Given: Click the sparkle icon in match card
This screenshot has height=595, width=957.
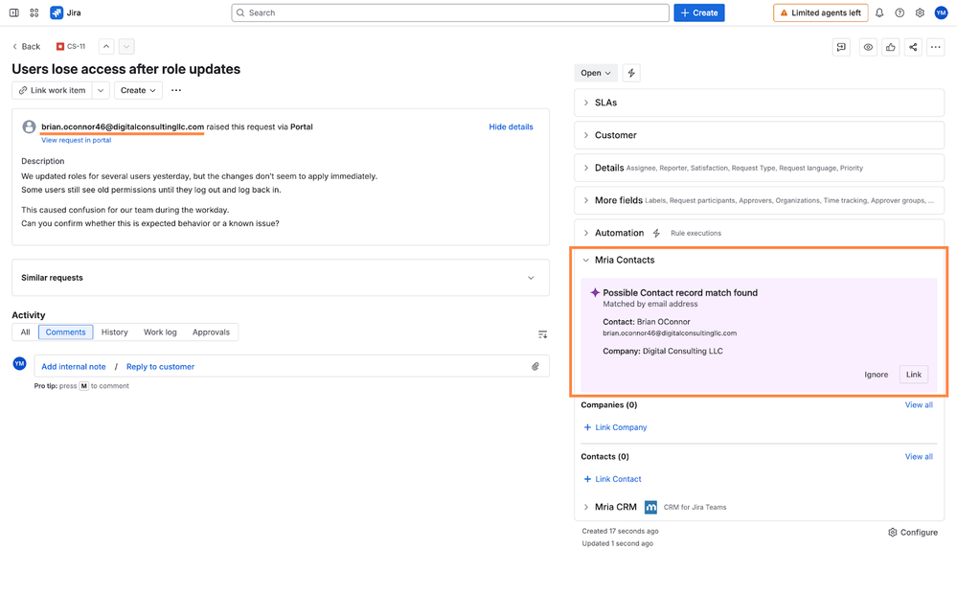Looking at the screenshot, I should pos(595,293).
